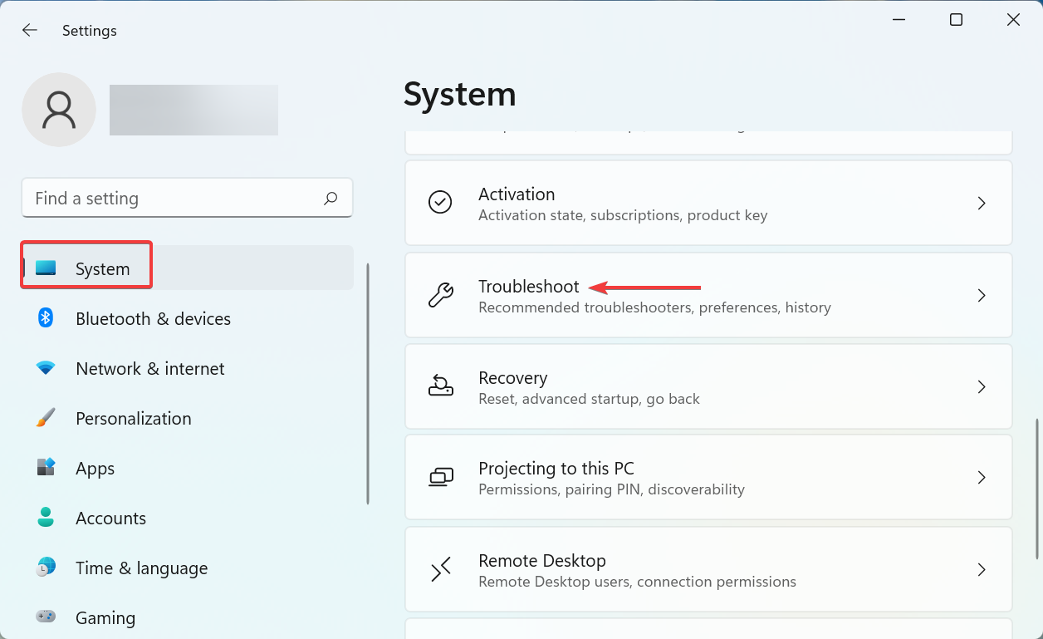
Task: Select the Network & internet globe icon
Action: [45, 368]
